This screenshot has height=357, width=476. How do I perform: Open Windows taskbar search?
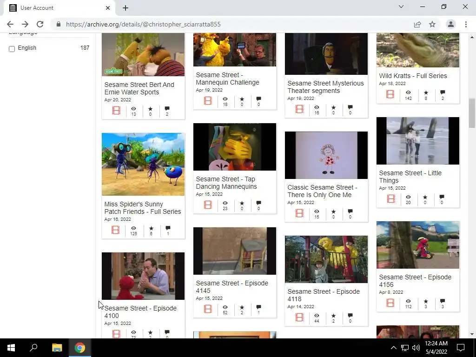pyautogui.click(x=33, y=348)
